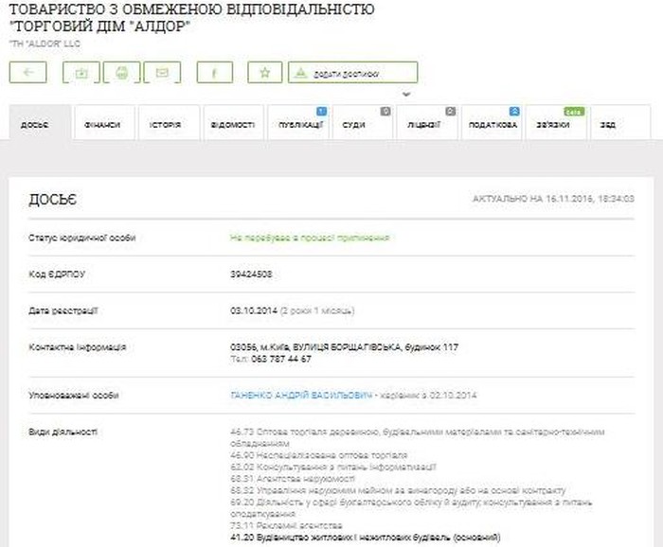Open the ПУБЛІКАЦІЇ tab
Viewport: 663px width, 547px height.
[298, 122]
